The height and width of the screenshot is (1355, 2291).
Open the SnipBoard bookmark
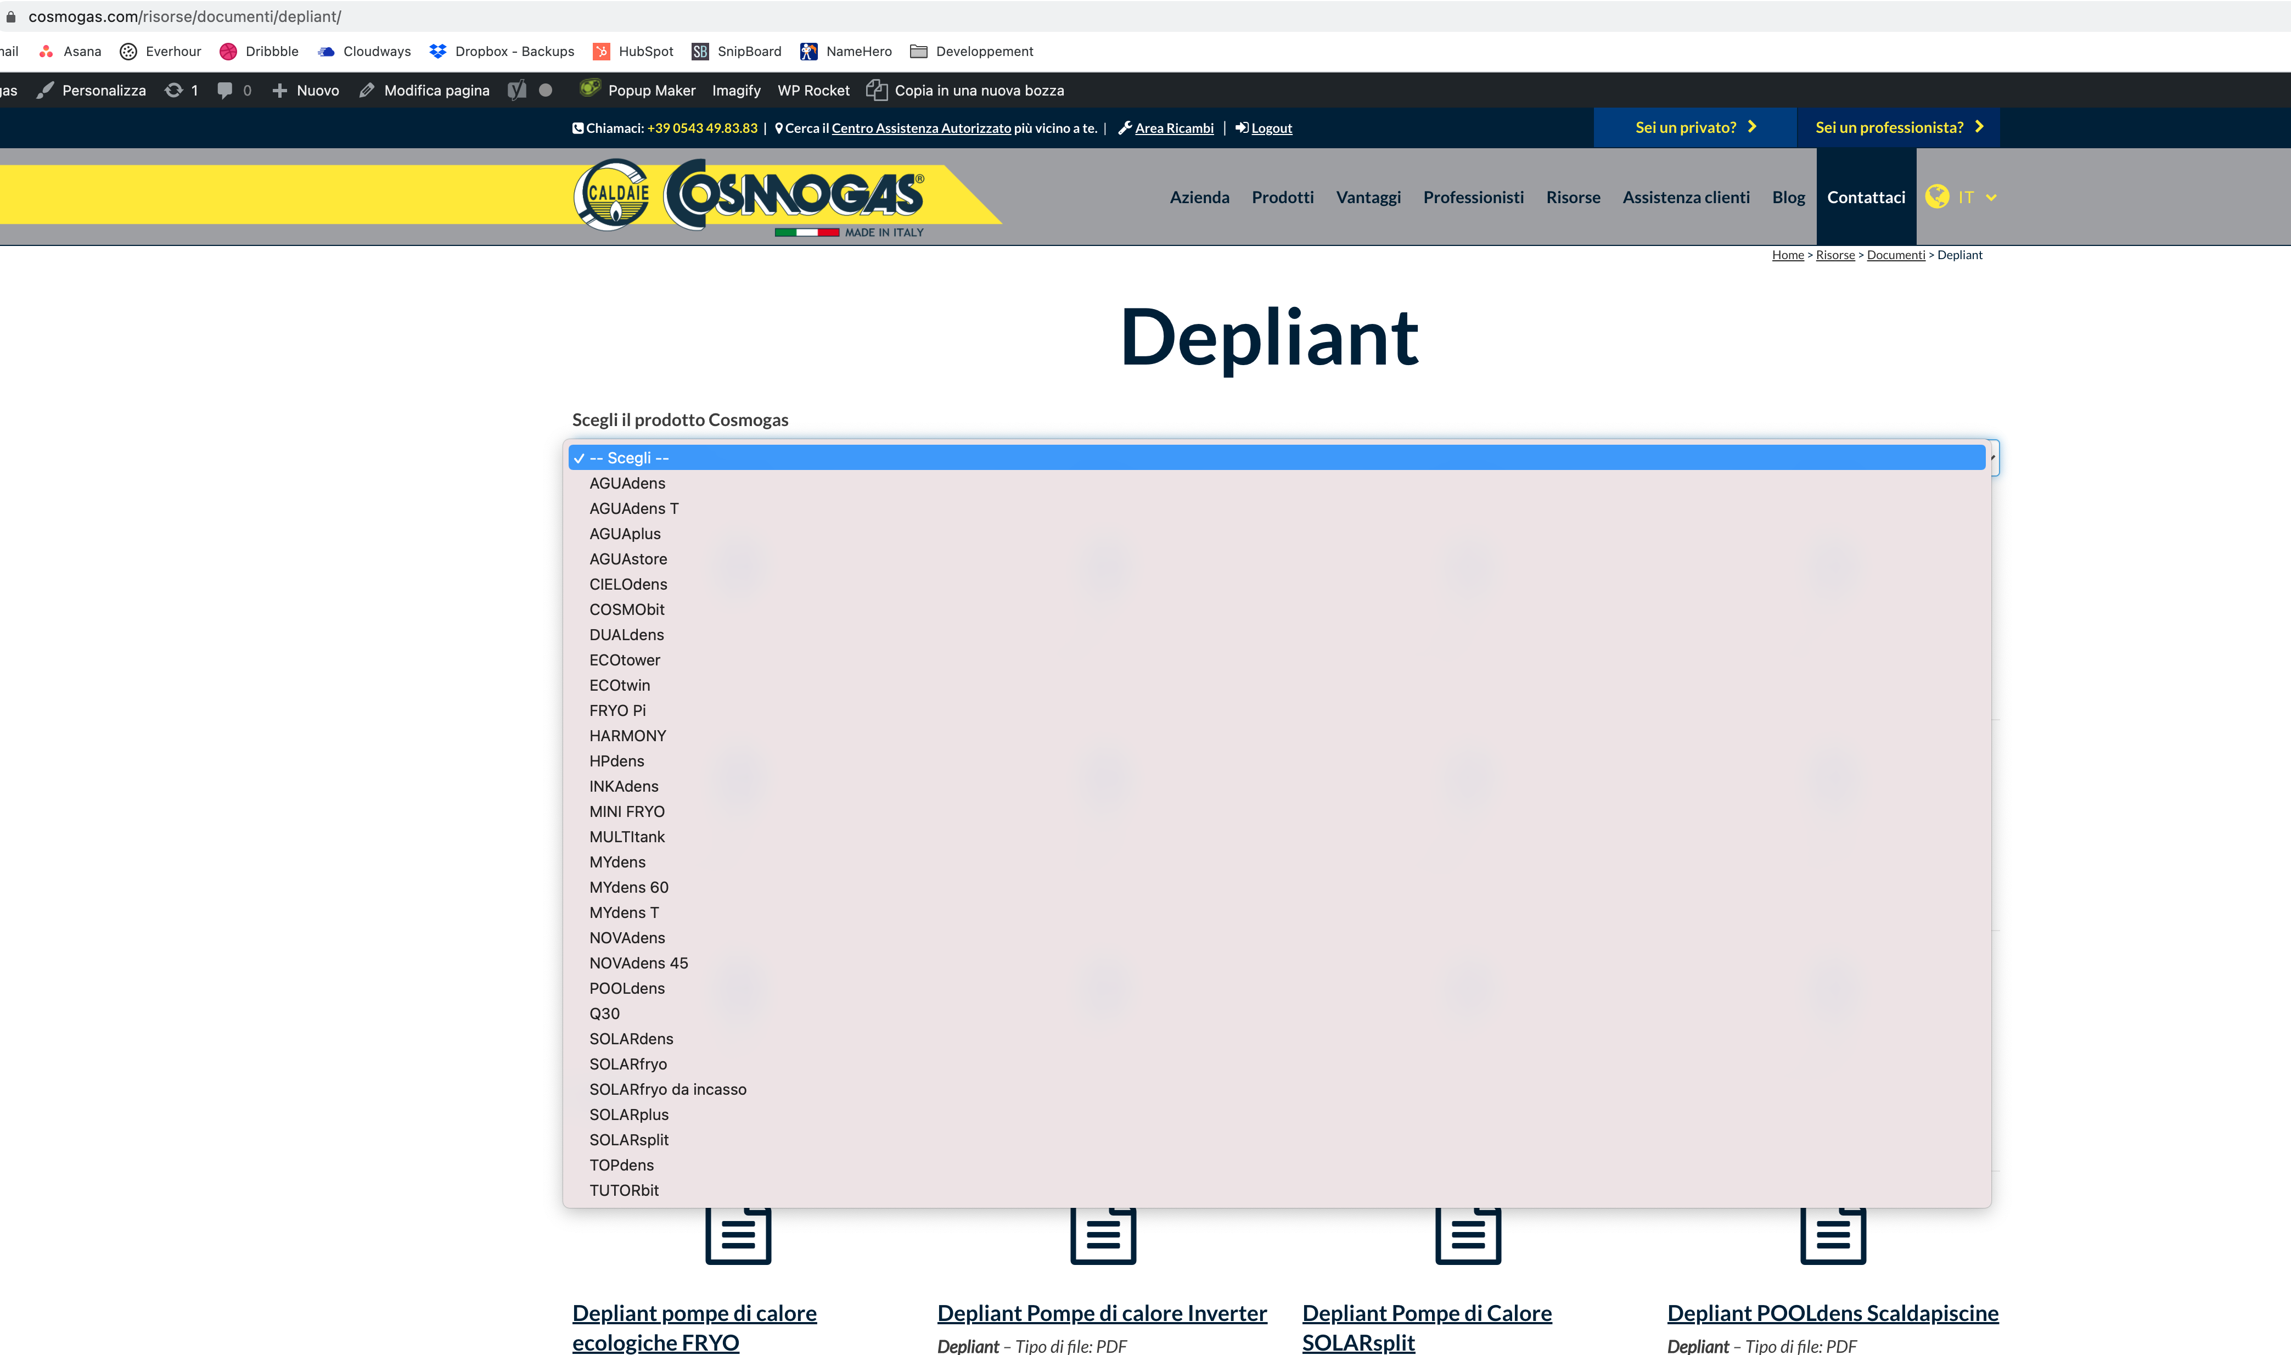(x=737, y=51)
